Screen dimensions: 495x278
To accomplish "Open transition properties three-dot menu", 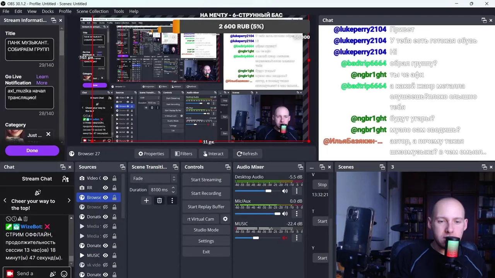I will coord(172,200).
